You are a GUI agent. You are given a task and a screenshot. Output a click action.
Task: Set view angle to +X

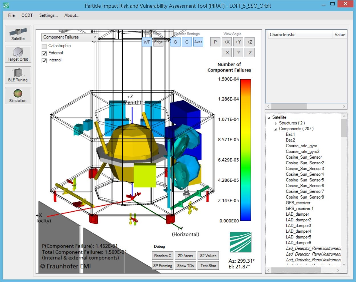pyautogui.click(x=227, y=42)
